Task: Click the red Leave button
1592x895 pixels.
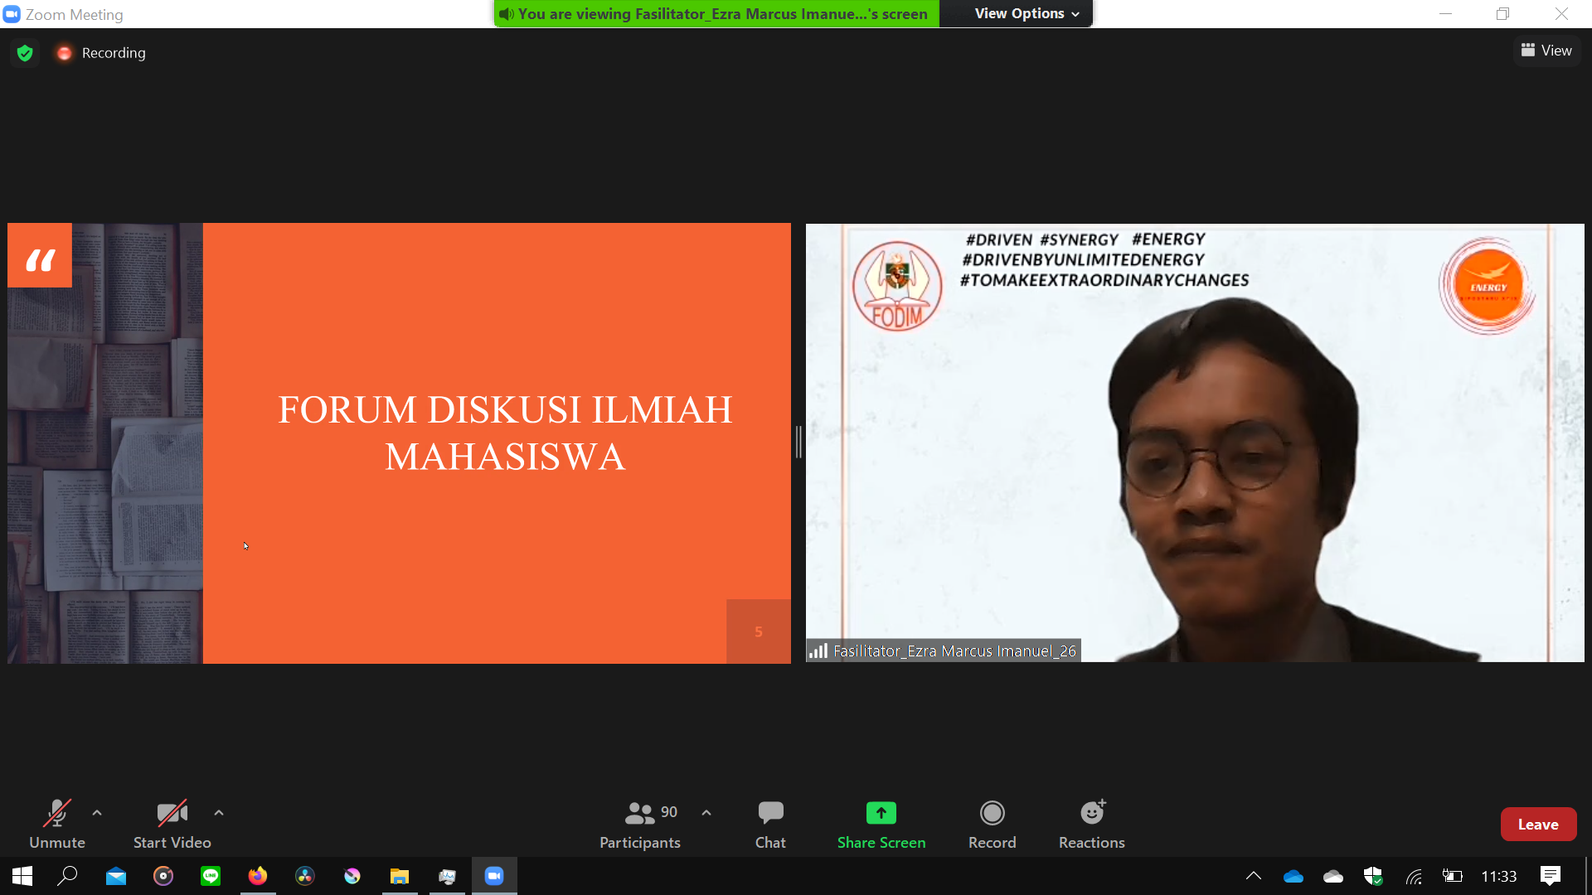Action: click(1538, 825)
